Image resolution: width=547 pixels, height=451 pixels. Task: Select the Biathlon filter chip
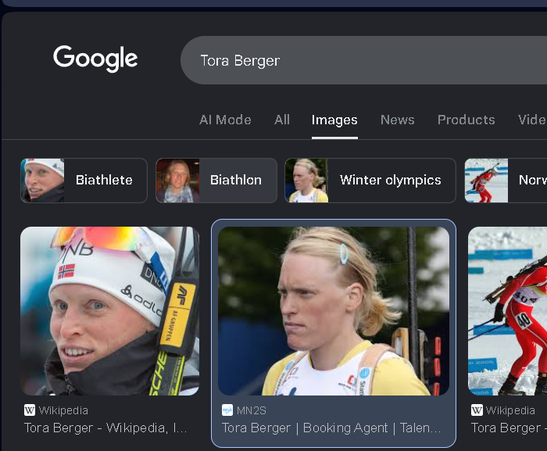pos(216,181)
